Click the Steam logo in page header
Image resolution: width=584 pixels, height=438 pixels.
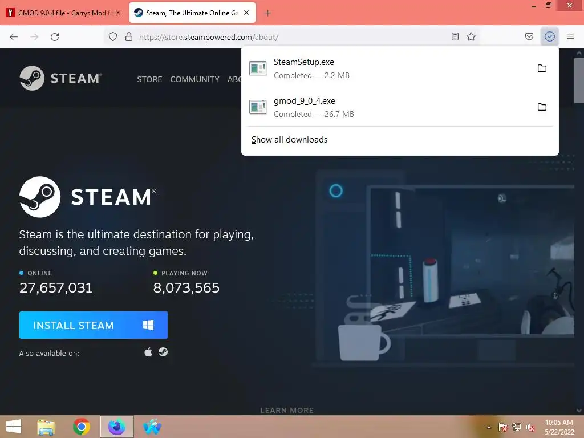click(60, 78)
